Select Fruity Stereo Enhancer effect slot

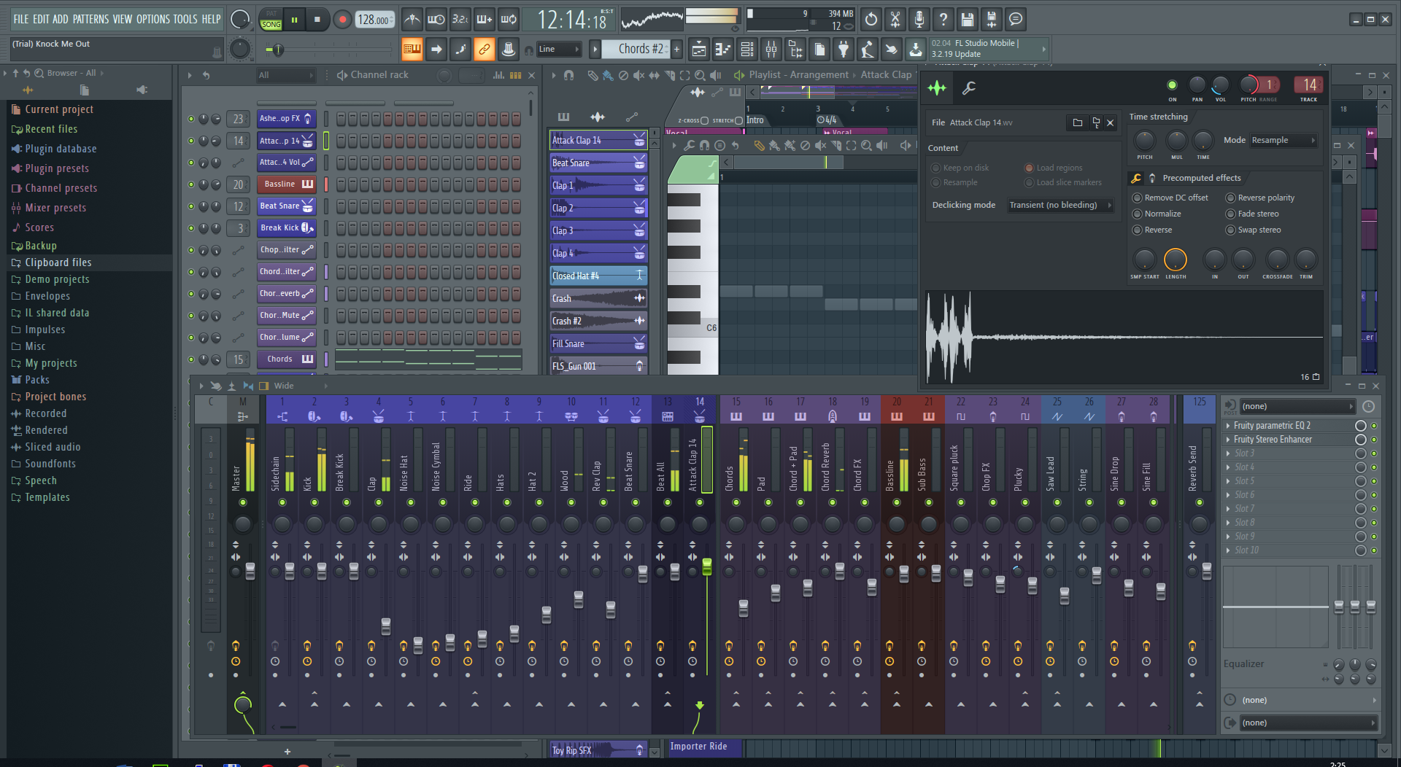pos(1273,440)
